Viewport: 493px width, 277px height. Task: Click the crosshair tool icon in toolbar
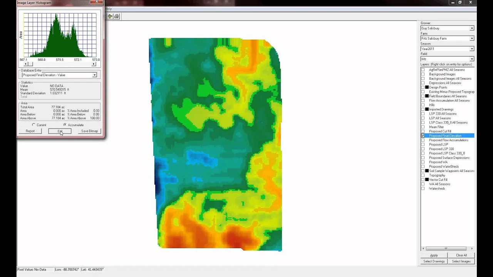pos(110,16)
